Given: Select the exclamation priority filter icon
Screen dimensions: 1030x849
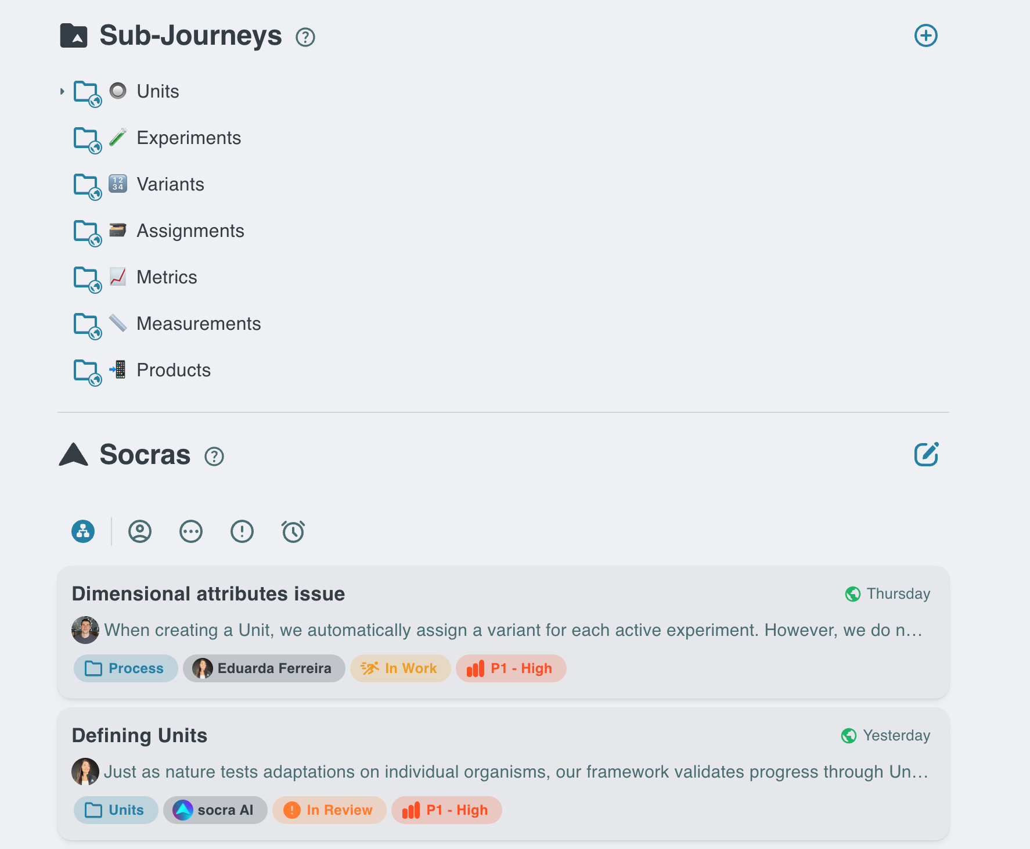Looking at the screenshot, I should pyautogui.click(x=242, y=531).
